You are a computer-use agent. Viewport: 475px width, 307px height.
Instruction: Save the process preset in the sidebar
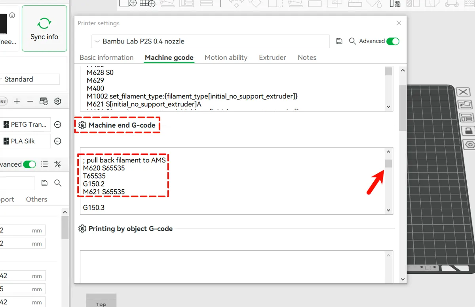45,183
